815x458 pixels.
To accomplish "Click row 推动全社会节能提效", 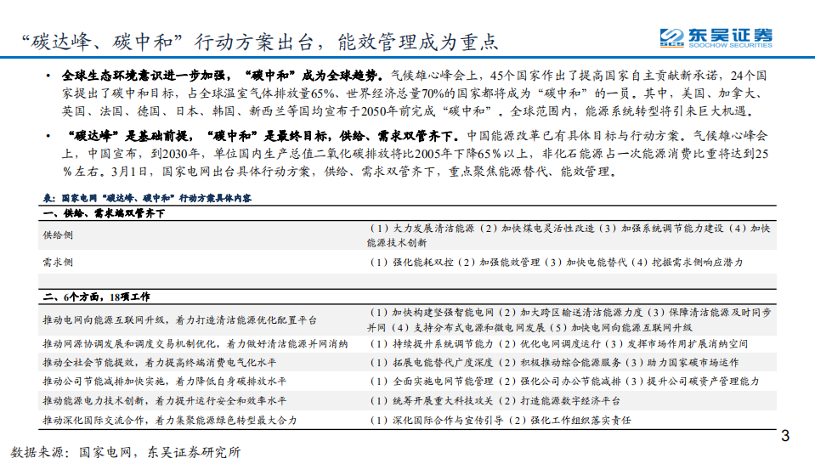I will click(x=408, y=363).
